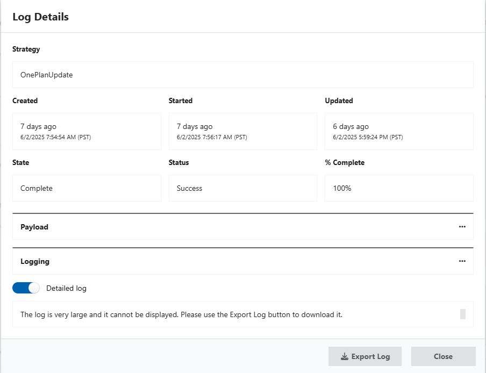Expand the Payload section header
486x373 pixels.
pyautogui.click(x=242, y=227)
